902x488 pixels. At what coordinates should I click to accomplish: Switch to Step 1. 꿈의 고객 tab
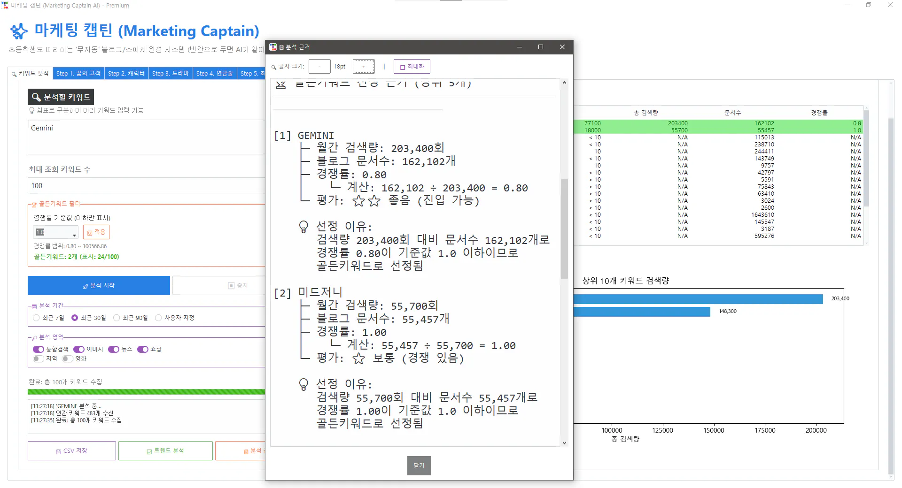coord(78,74)
